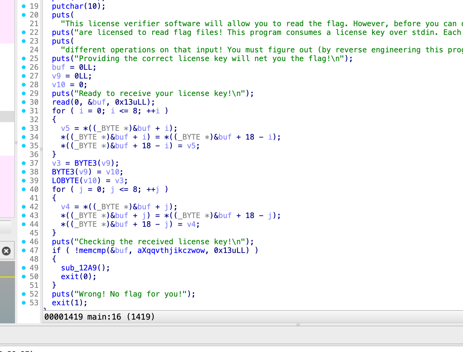The height and width of the screenshot is (352, 463).
Task: Open the sub_12A9 function call
Action: (79, 268)
